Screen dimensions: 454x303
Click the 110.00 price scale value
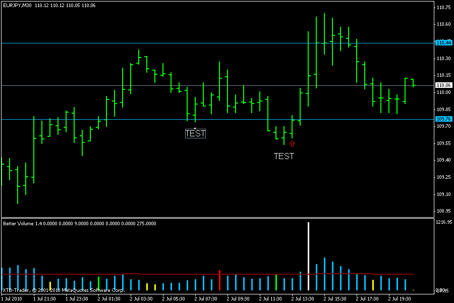(x=443, y=92)
